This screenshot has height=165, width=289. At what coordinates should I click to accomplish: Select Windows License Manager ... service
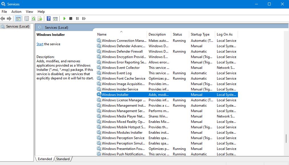124,100
